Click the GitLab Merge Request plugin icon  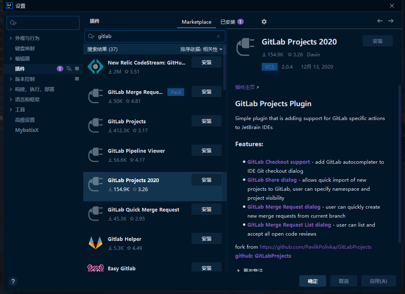tap(96, 96)
